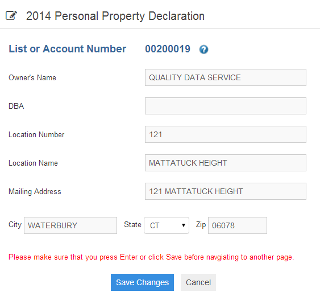Viewport: 320px width, 300px height.
Task: Select the City field containing WATERBURY
Action: click(70, 225)
